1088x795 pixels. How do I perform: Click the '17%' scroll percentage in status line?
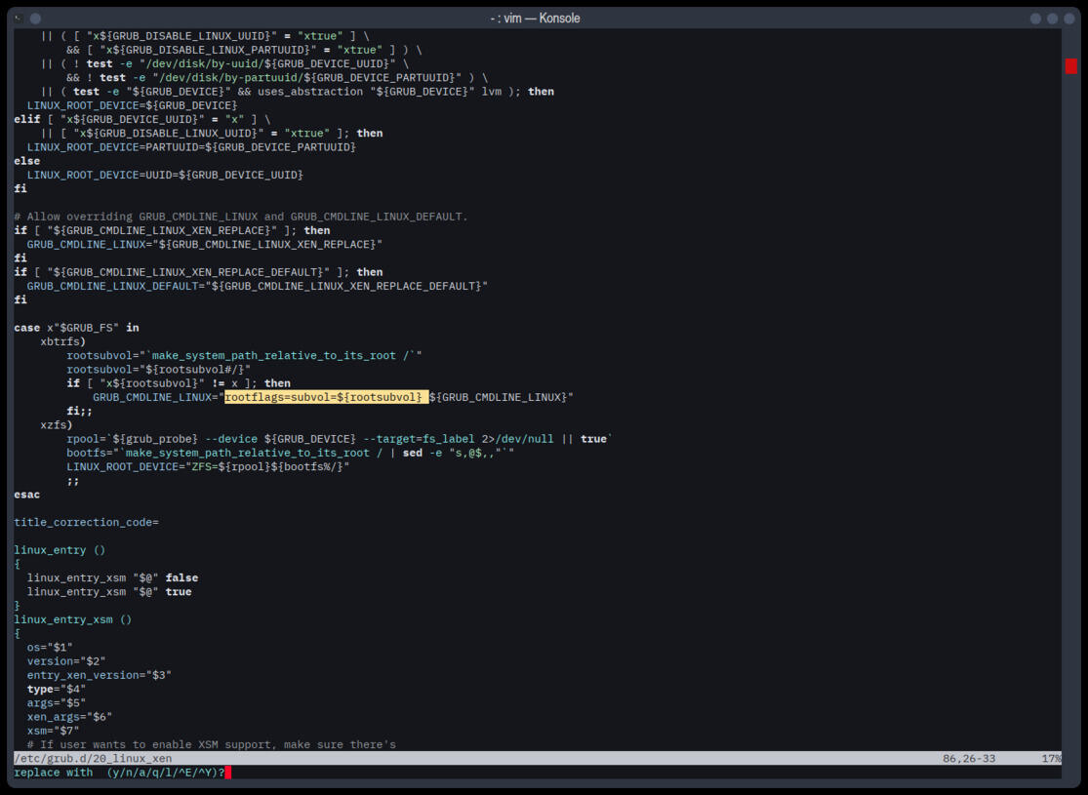point(1051,758)
